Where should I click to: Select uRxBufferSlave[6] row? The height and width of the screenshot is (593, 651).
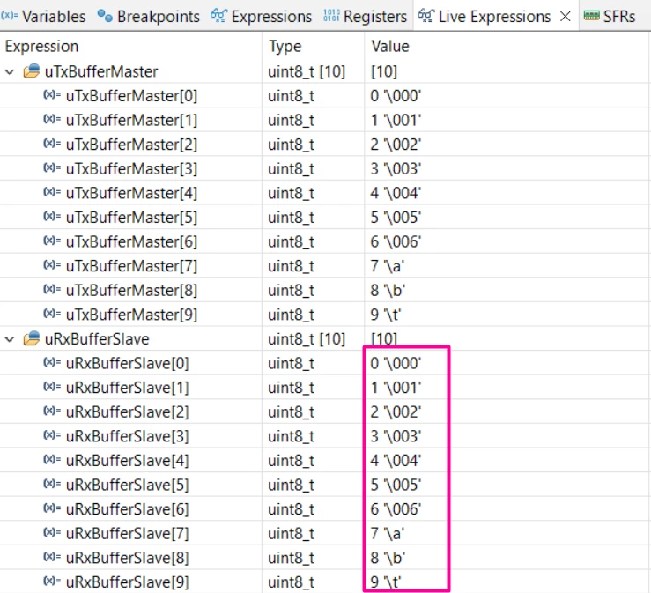coord(326,509)
